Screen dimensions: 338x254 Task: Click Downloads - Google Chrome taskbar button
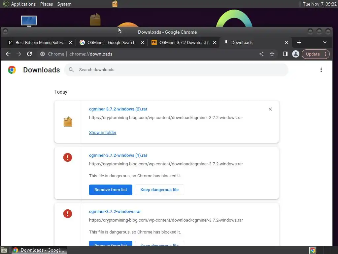(x=39, y=250)
